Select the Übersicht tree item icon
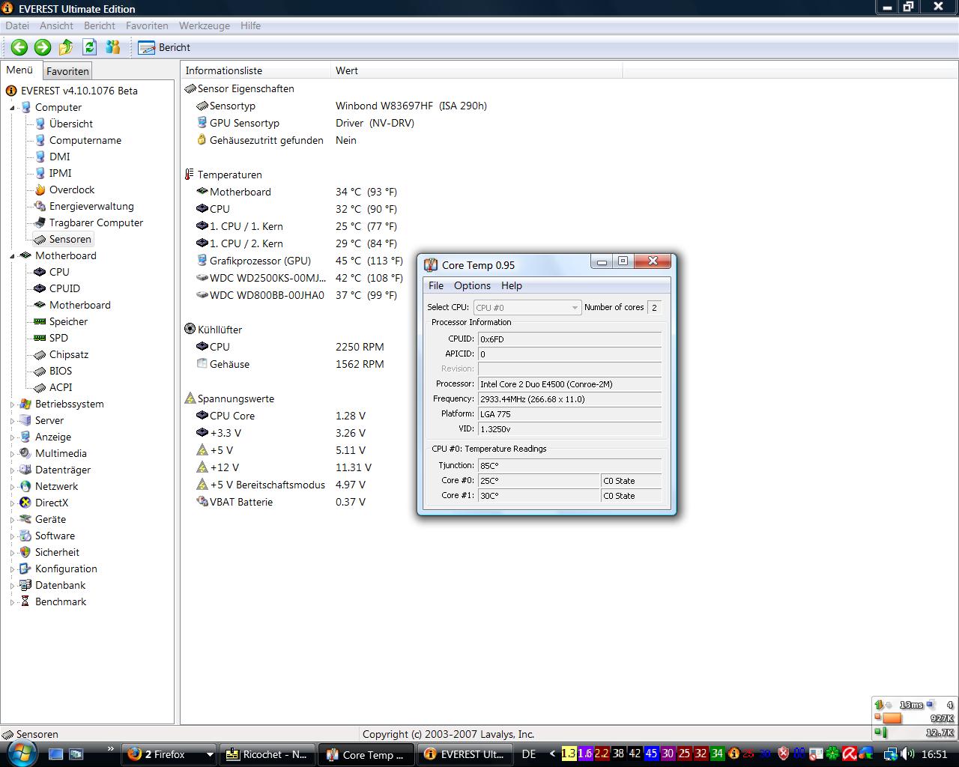 pyautogui.click(x=40, y=124)
